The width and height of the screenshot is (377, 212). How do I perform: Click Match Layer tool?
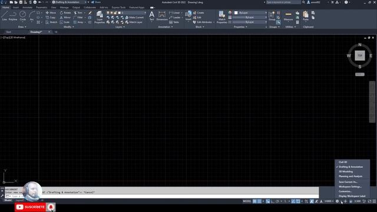pyautogui.click(x=134, y=22)
